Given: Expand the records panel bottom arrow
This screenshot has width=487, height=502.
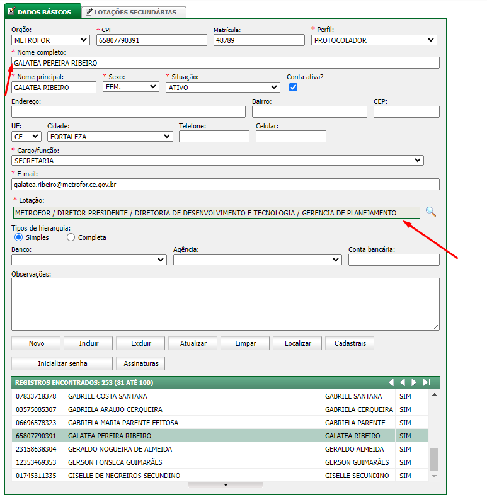Looking at the screenshot, I should point(226,485).
